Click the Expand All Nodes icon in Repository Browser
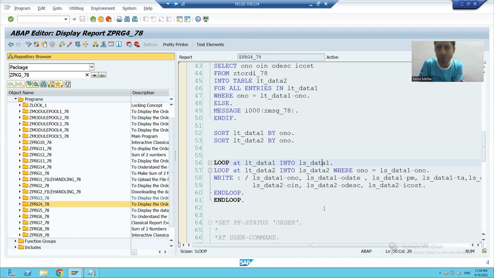Viewport: 494px width, 278px height. [x=29, y=84]
